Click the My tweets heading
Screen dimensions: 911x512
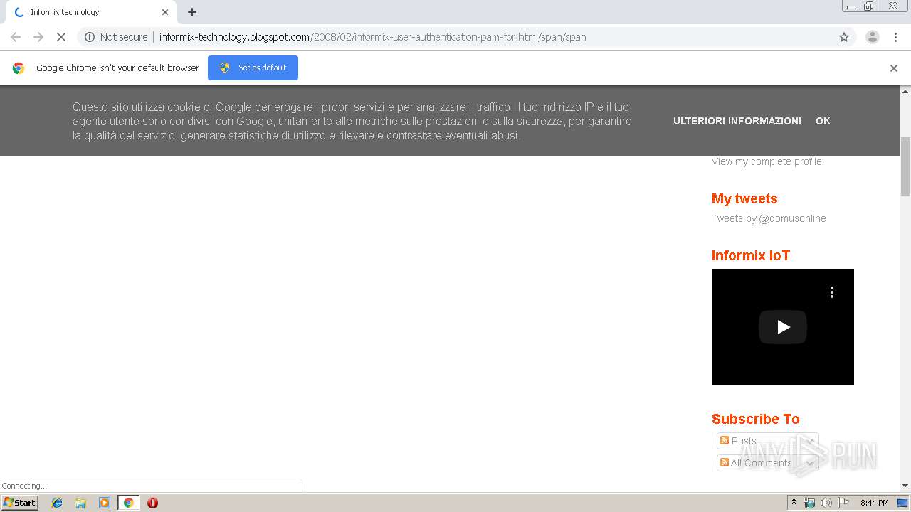[744, 198]
